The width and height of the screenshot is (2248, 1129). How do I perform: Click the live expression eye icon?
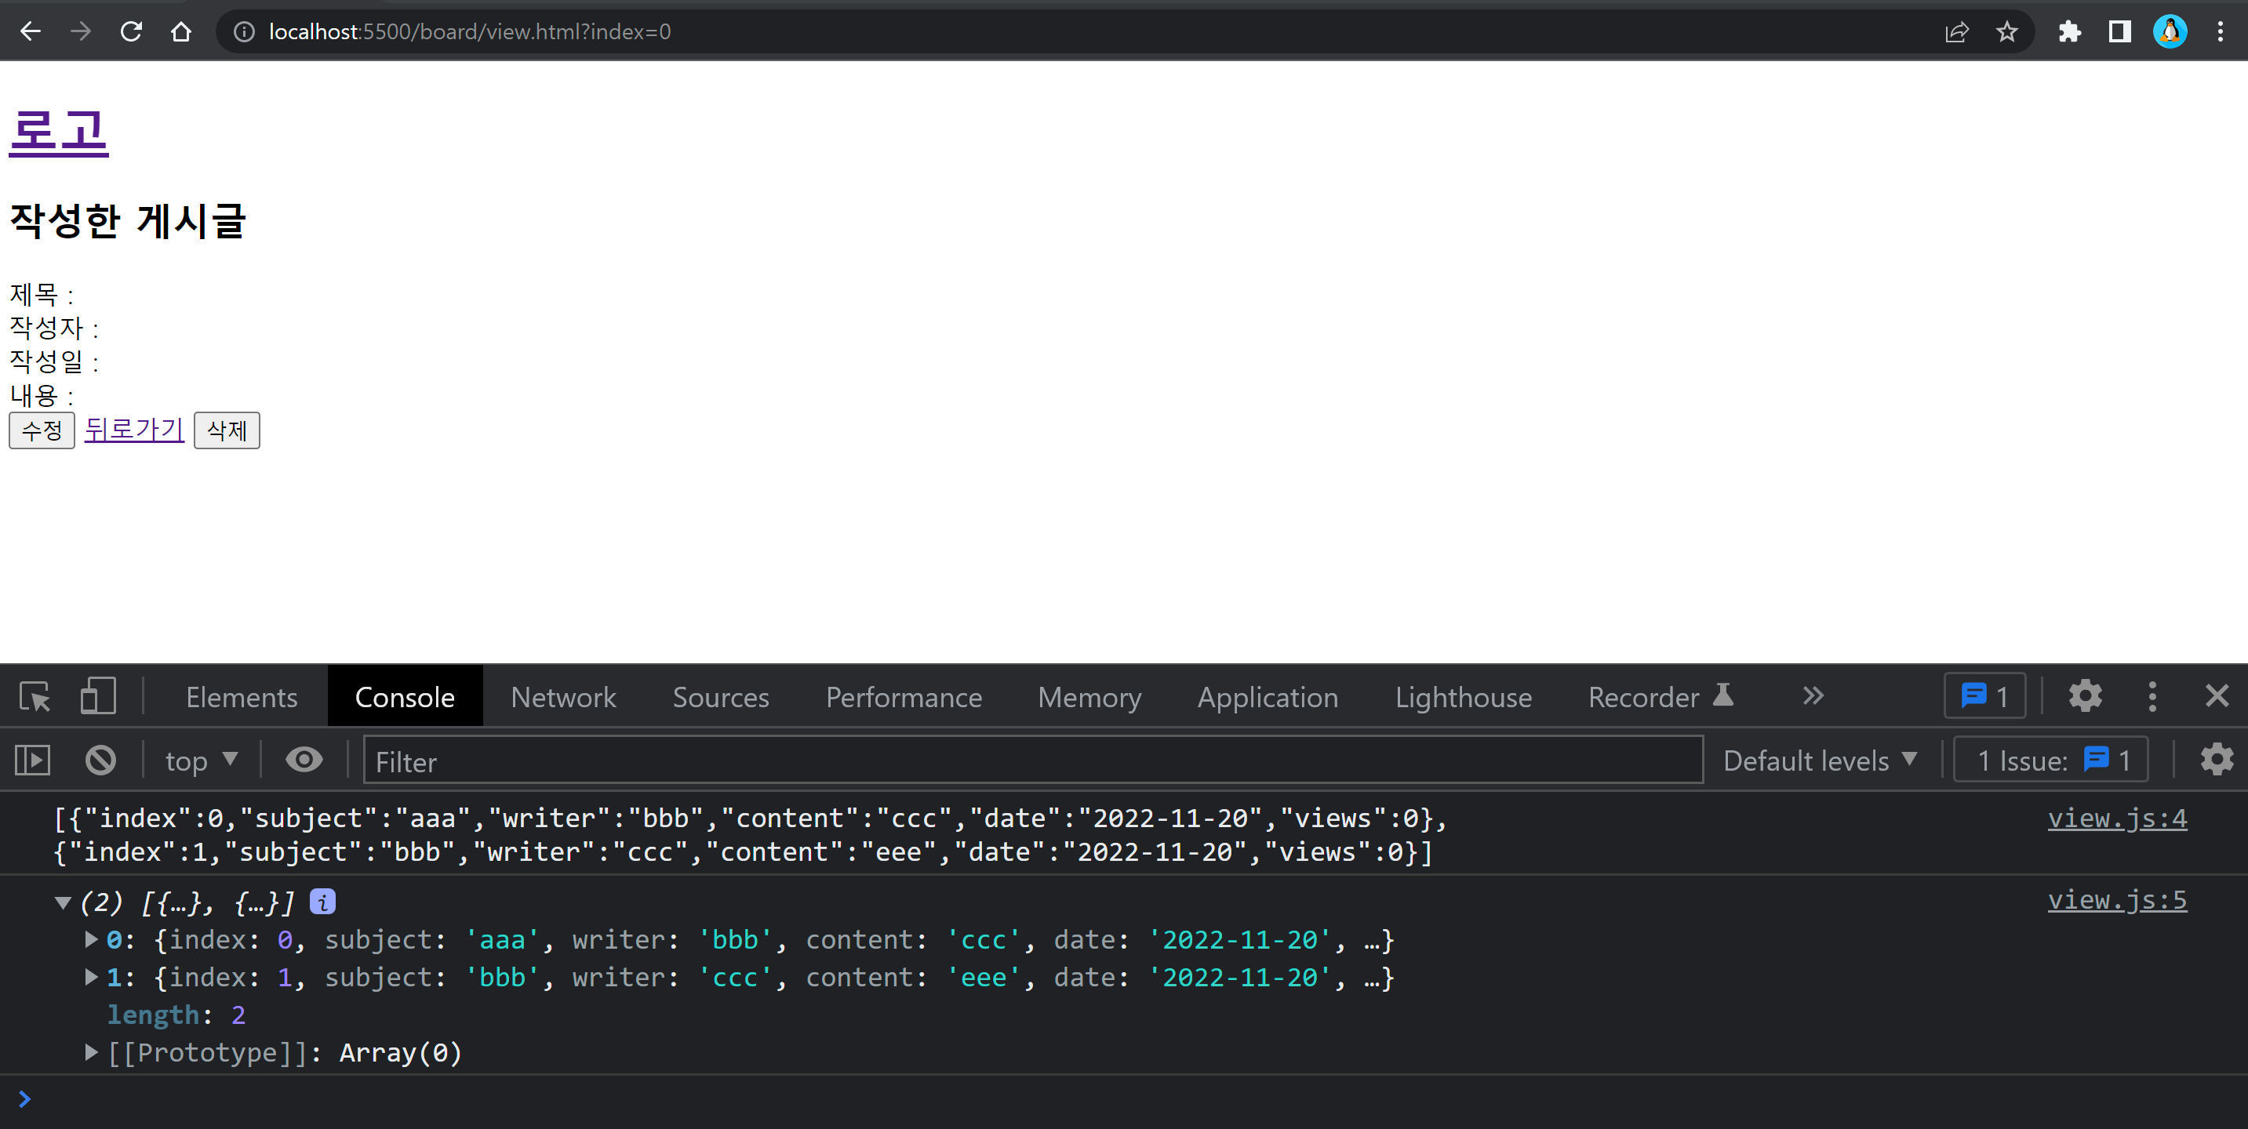click(x=304, y=760)
